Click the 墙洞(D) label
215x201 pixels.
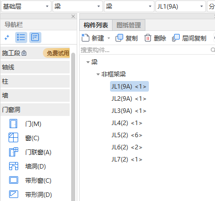click(x=35, y=167)
